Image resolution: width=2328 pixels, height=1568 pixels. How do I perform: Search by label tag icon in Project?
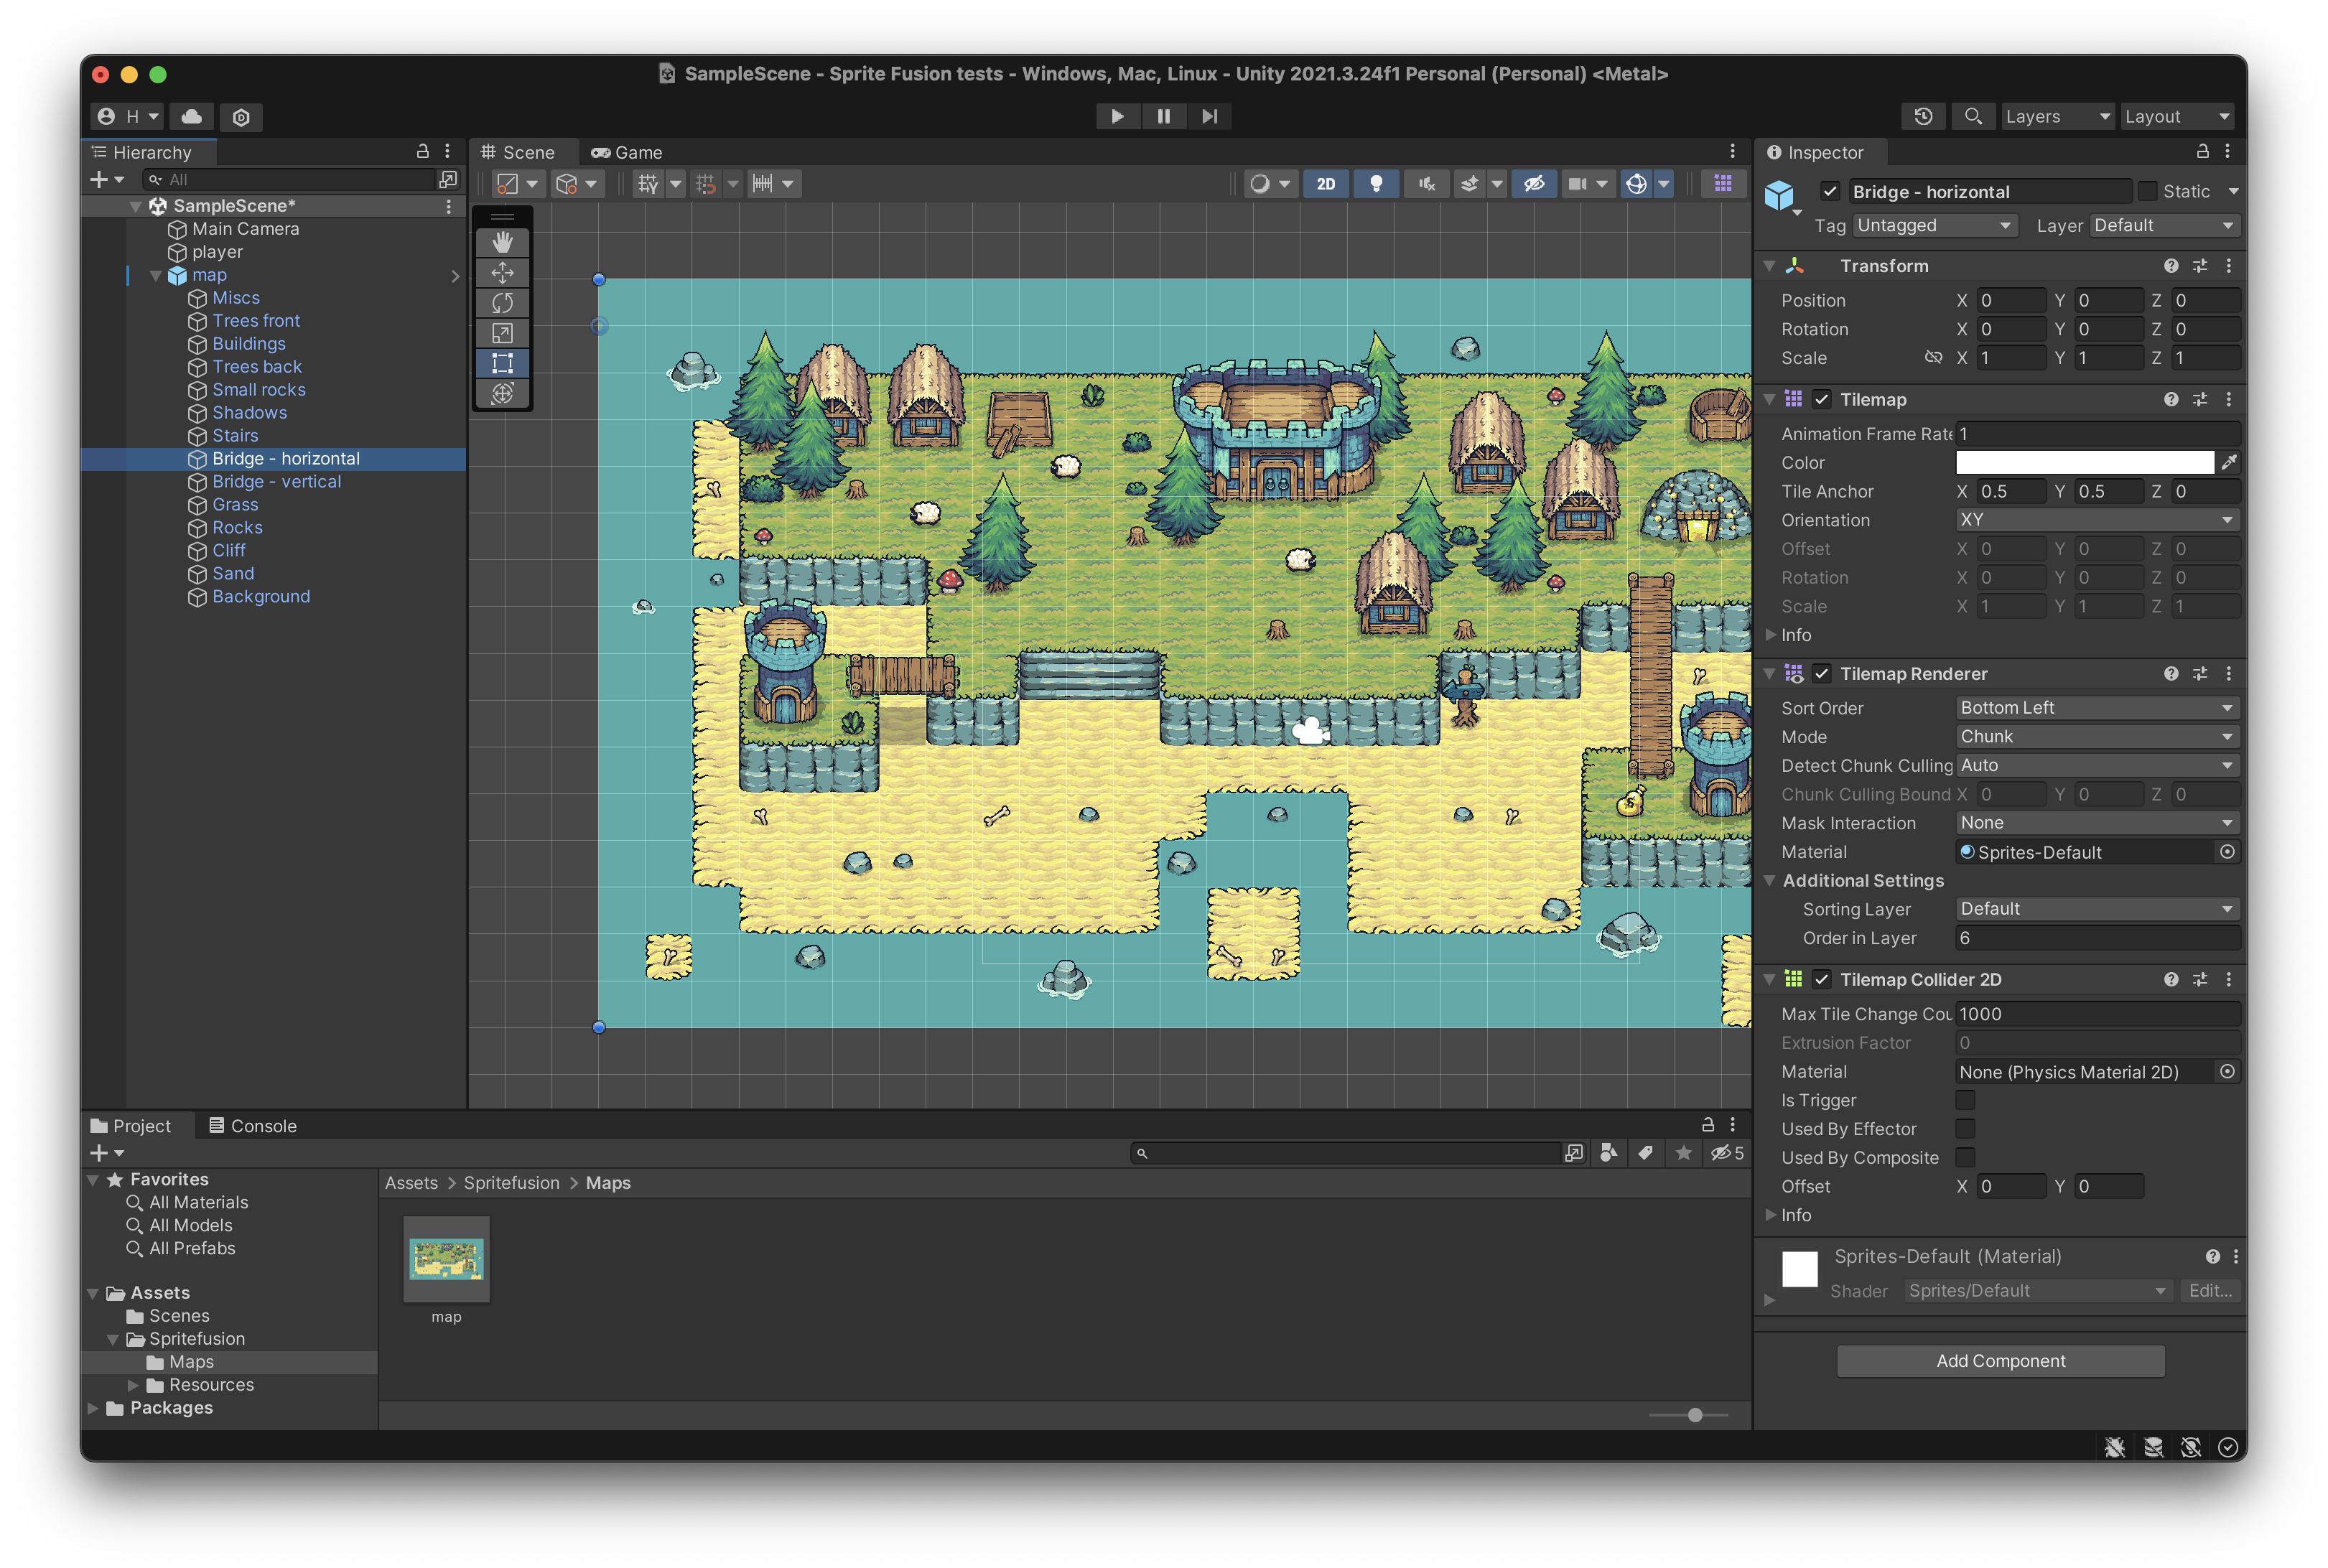coord(1645,1153)
